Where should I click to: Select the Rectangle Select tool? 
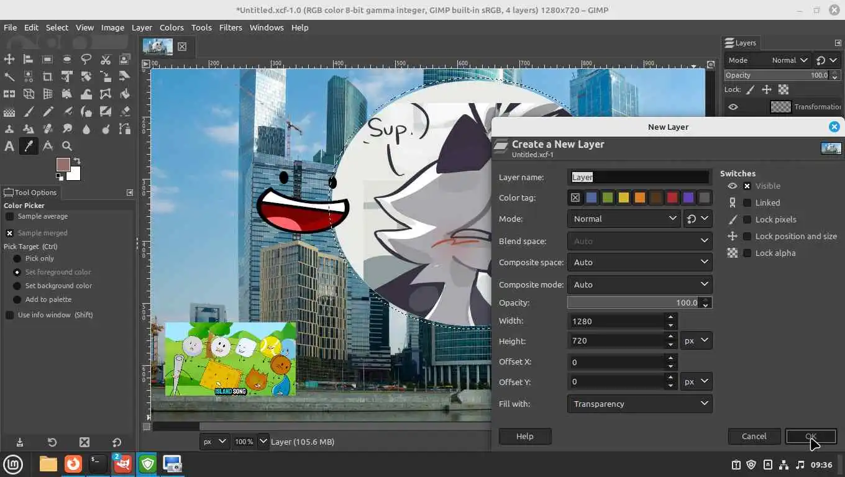click(x=47, y=59)
